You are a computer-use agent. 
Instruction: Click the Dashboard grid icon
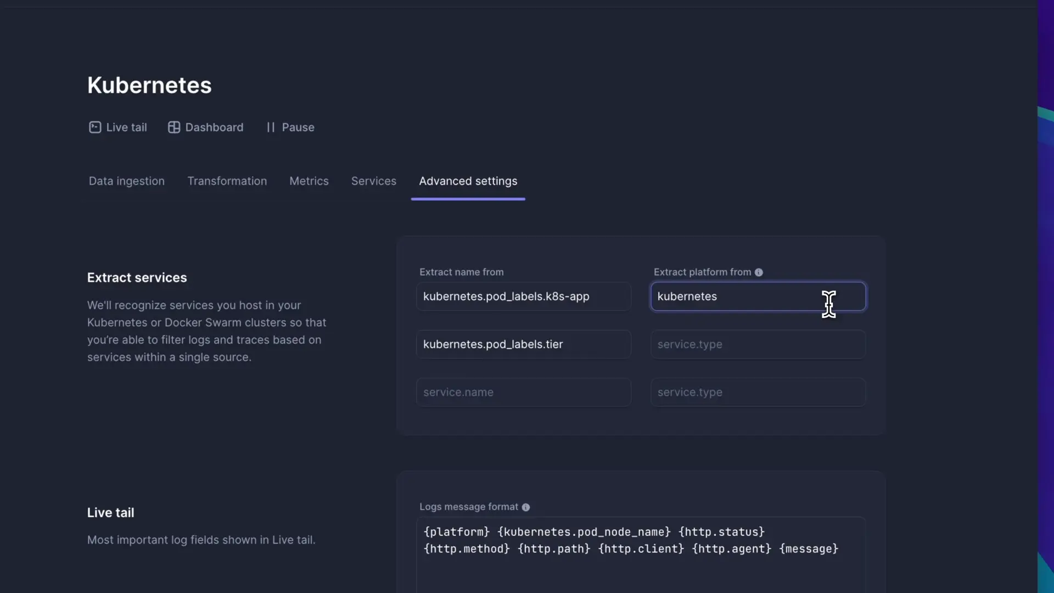(174, 127)
